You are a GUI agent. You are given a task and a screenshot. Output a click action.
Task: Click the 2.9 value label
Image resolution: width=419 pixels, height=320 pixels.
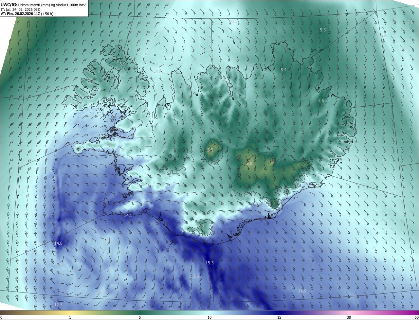(249, 164)
